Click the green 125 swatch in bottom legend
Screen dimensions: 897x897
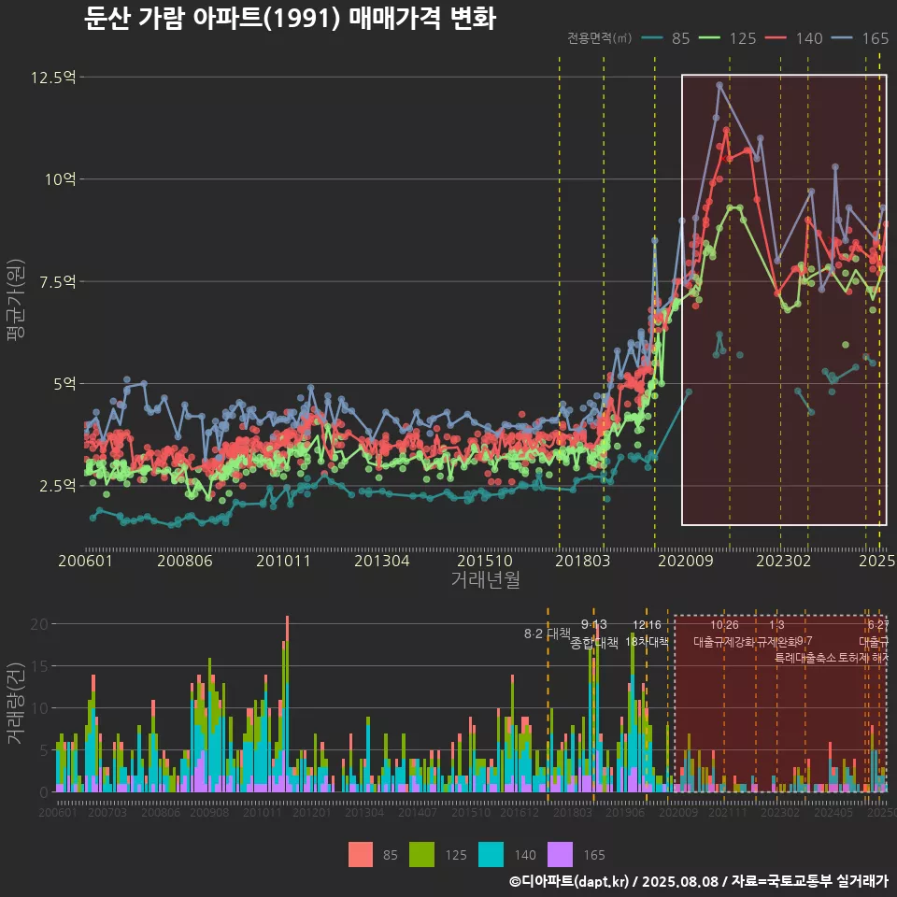(x=421, y=855)
